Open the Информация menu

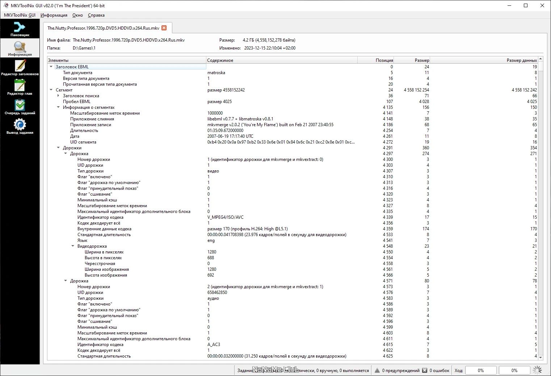click(x=54, y=15)
